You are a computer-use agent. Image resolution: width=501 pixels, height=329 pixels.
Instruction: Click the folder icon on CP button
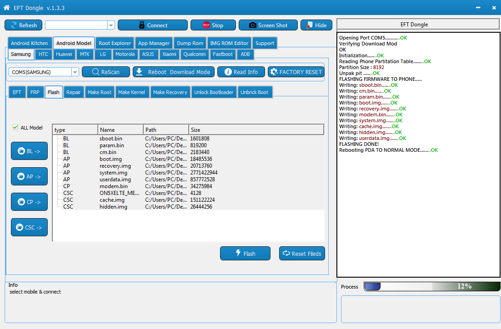(21, 202)
